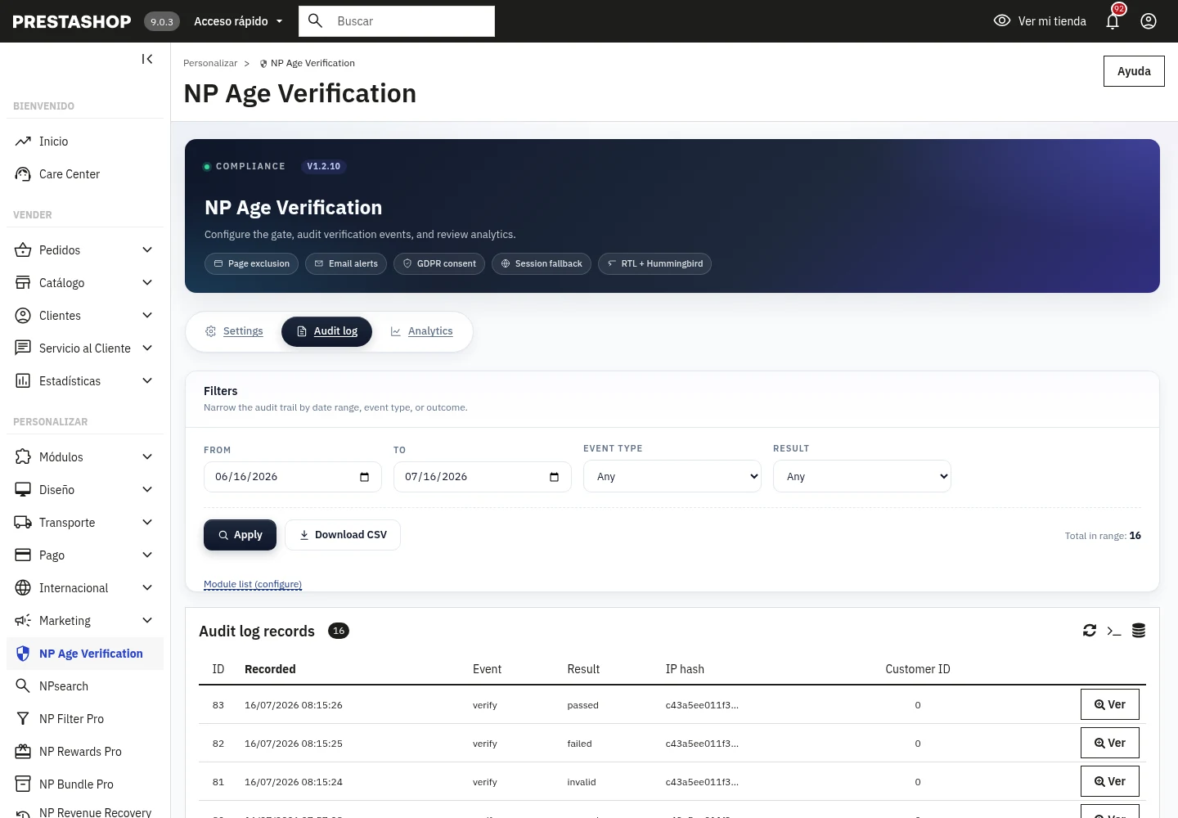Image resolution: width=1178 pixels, height=818 pixels.
Task: Collapse the sidebar menu icon
Action: click(147, 59)
